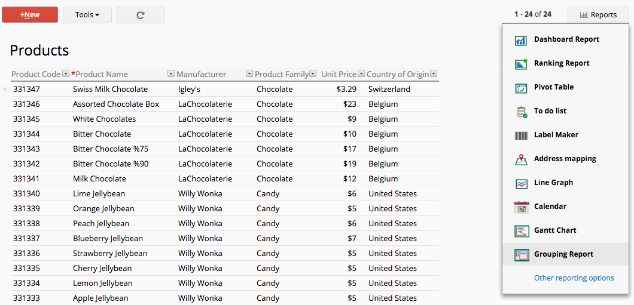Viewport: 634px width, 305px height.
Task: Select the Gantt Chart icon
Action: 521,231
